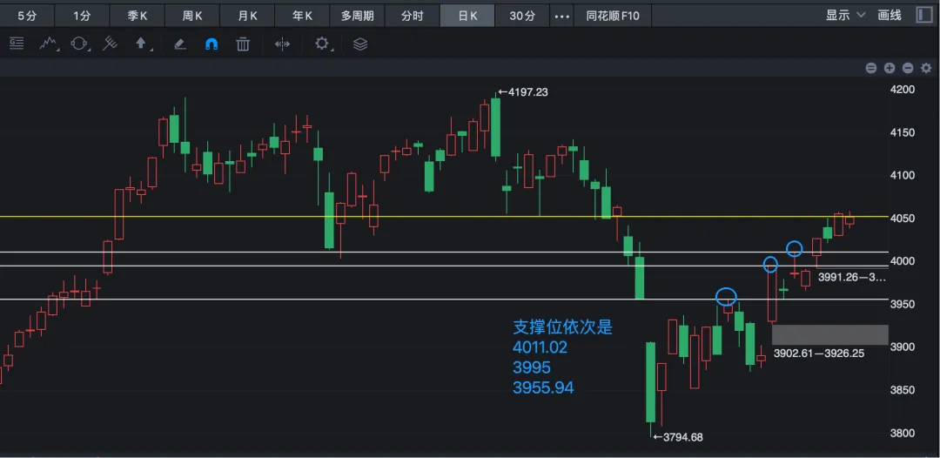Click the 4011.02 support level text
Viewport: 940px width, 458px height.
(x=540, y=347)
